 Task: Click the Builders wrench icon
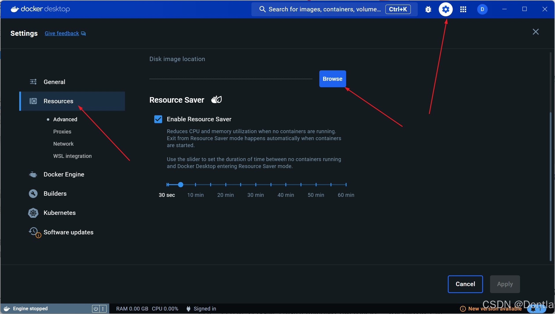tap(33, 194)
